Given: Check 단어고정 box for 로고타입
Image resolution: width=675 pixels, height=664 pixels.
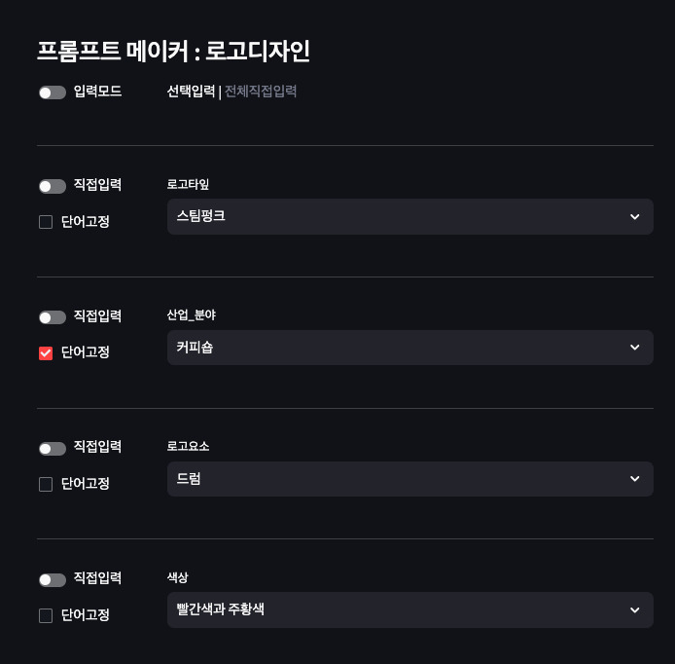Looking at the screenshot, I should pos(46,222).
